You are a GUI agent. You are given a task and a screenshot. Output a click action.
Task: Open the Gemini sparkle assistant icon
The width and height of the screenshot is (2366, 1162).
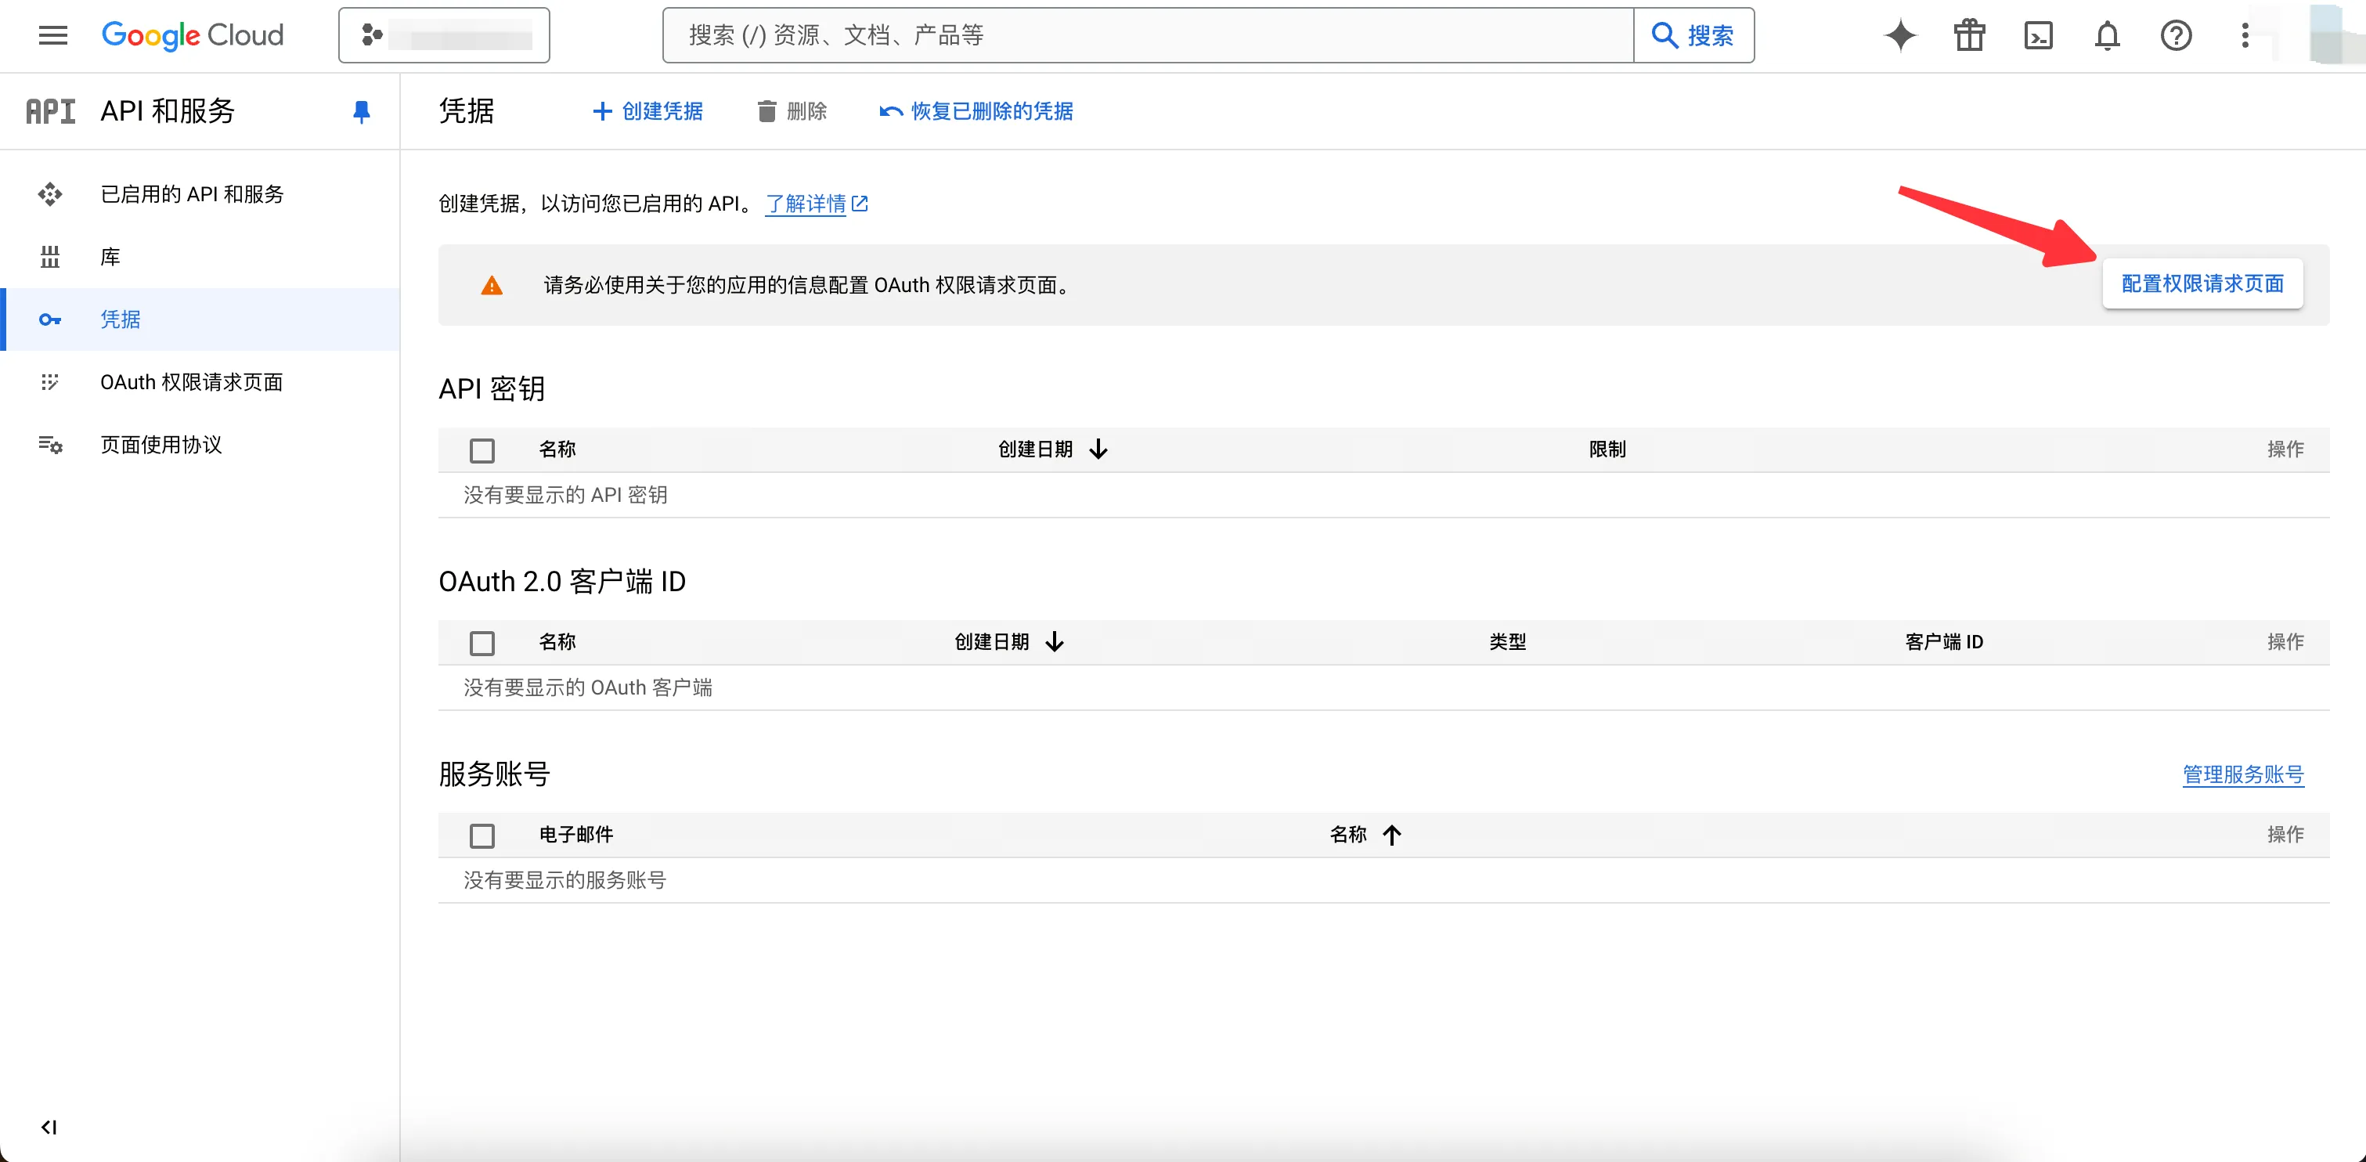point(1900,36)
